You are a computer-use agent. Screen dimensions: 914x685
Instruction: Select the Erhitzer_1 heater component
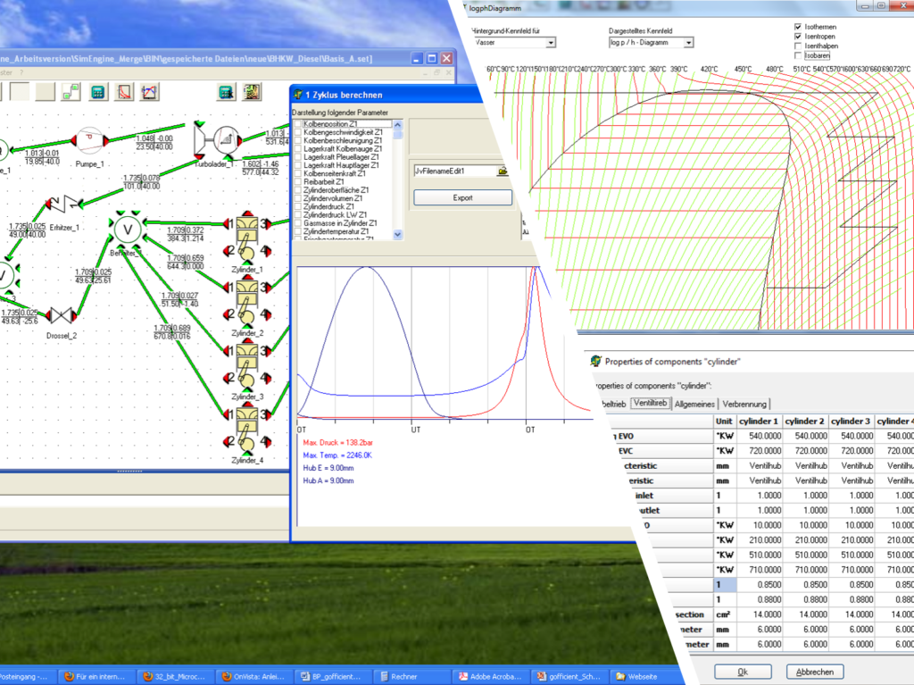(x=64, y=205)
